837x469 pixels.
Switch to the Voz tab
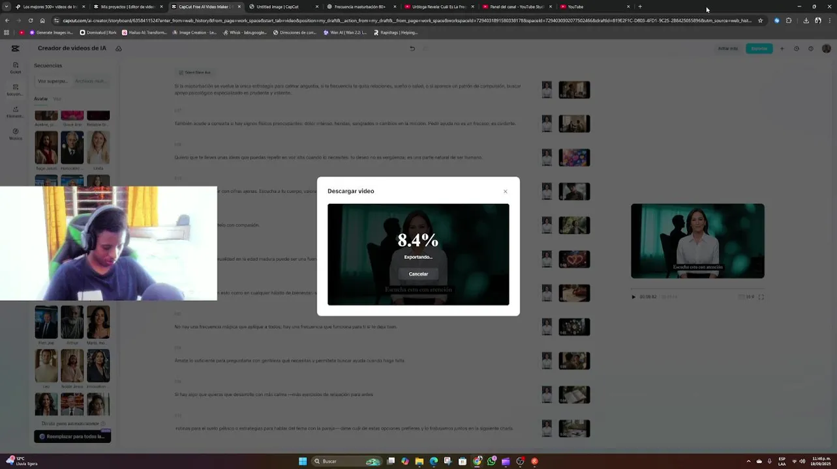(57, 99)
